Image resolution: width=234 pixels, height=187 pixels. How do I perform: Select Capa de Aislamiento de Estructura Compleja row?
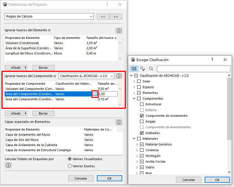[x=64, y=150]
